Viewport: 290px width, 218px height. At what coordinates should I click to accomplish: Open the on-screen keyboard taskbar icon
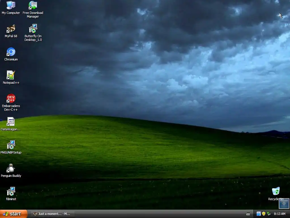248,214
